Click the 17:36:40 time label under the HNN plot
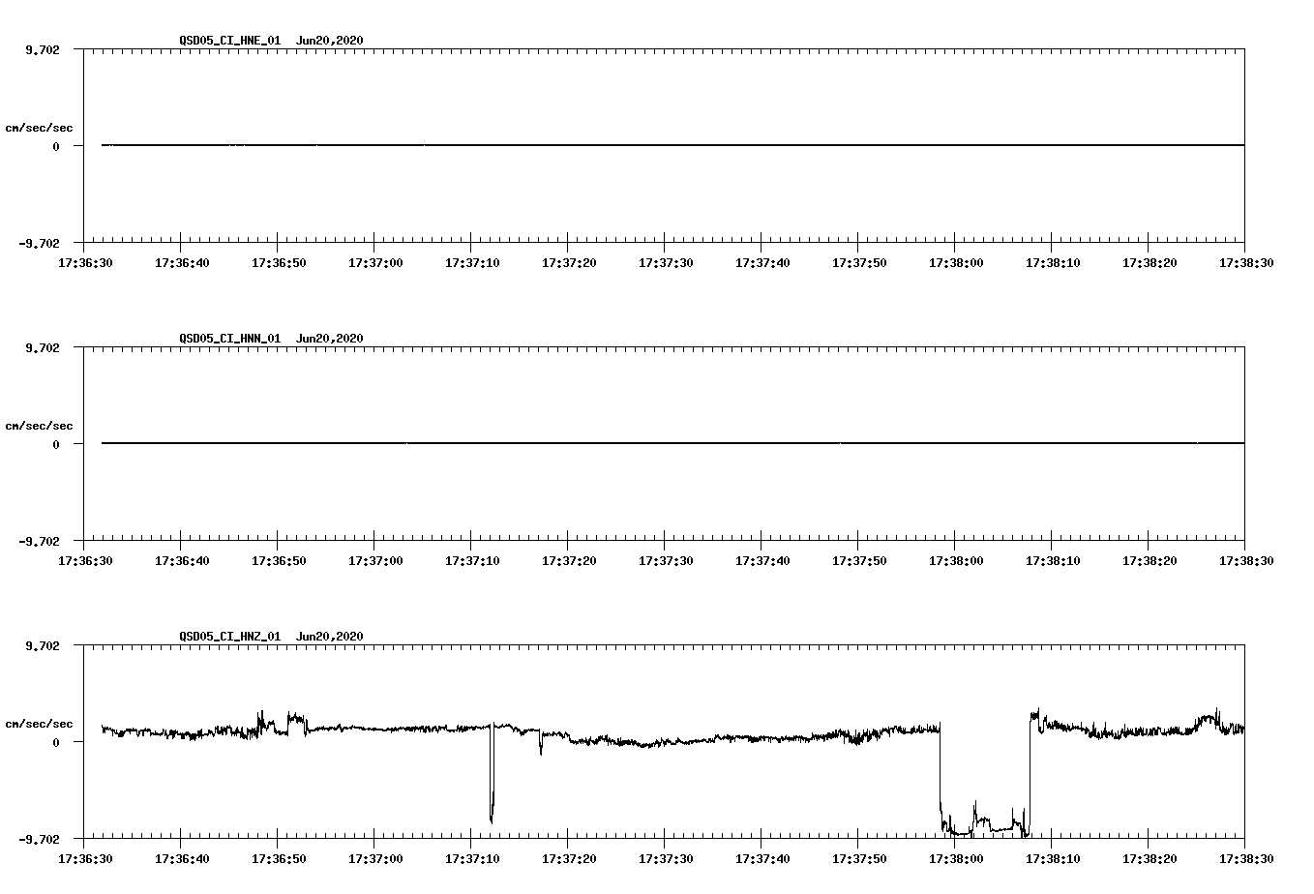 [x=182, y=560]
